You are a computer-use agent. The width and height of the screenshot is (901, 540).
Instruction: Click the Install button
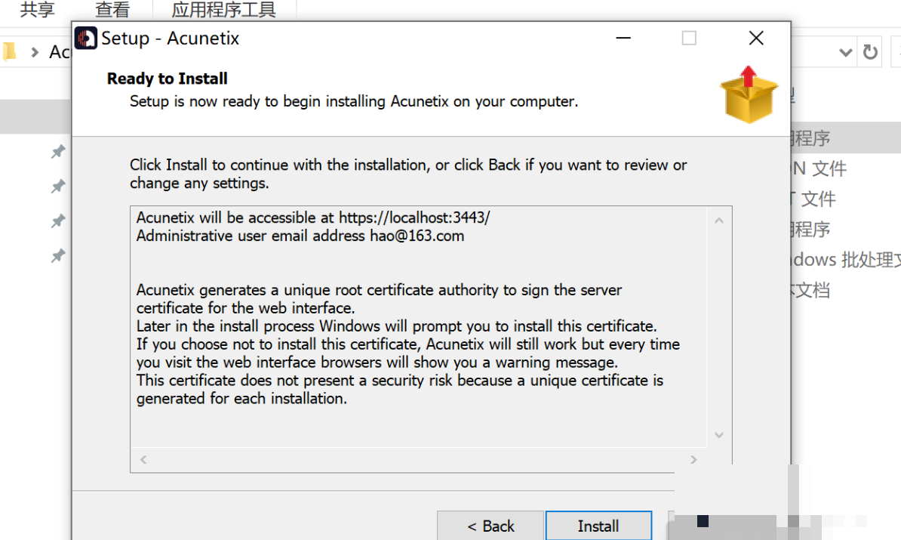pos(598,526)
